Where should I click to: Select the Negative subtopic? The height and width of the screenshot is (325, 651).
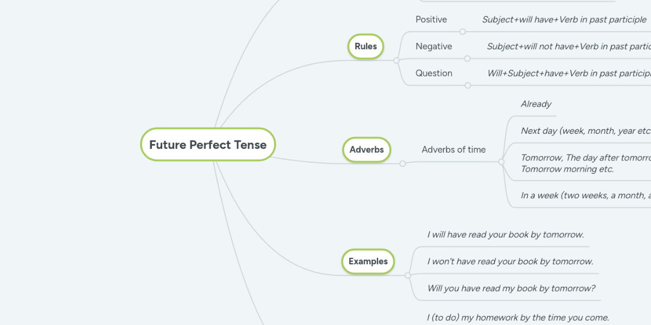tap(433, 47)
